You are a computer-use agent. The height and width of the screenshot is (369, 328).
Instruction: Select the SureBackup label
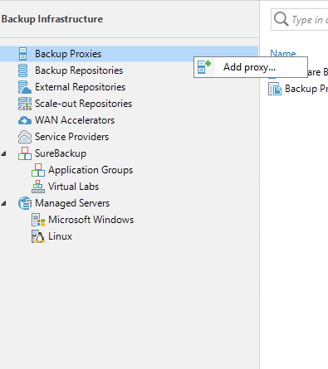click(61, 153)
